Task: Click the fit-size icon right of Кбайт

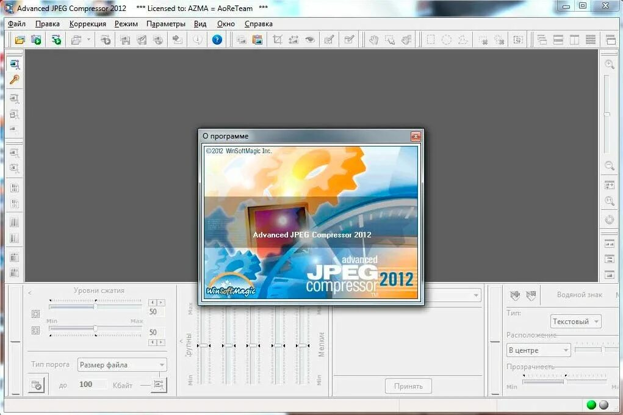Action: coord(159,384)
